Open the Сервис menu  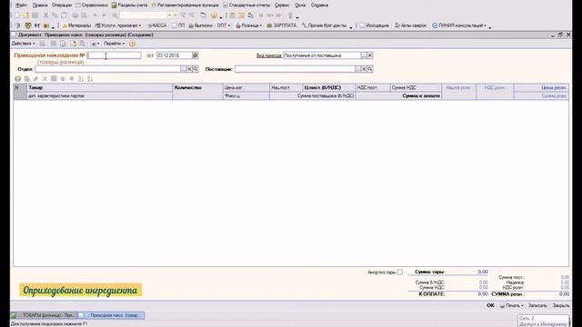tap(282, 5)
